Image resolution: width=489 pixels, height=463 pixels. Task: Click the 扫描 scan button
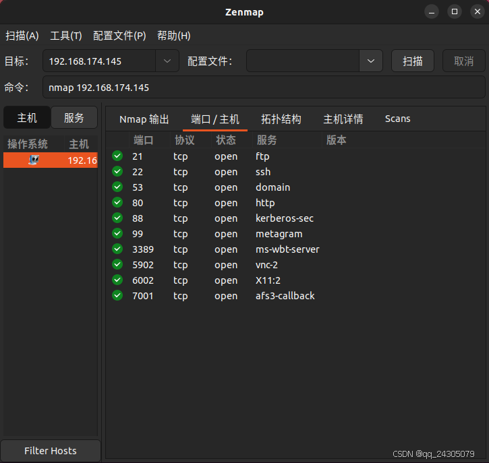click(413, 61)
